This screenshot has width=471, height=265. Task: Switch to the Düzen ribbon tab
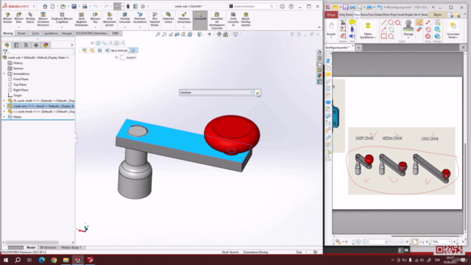21,33
